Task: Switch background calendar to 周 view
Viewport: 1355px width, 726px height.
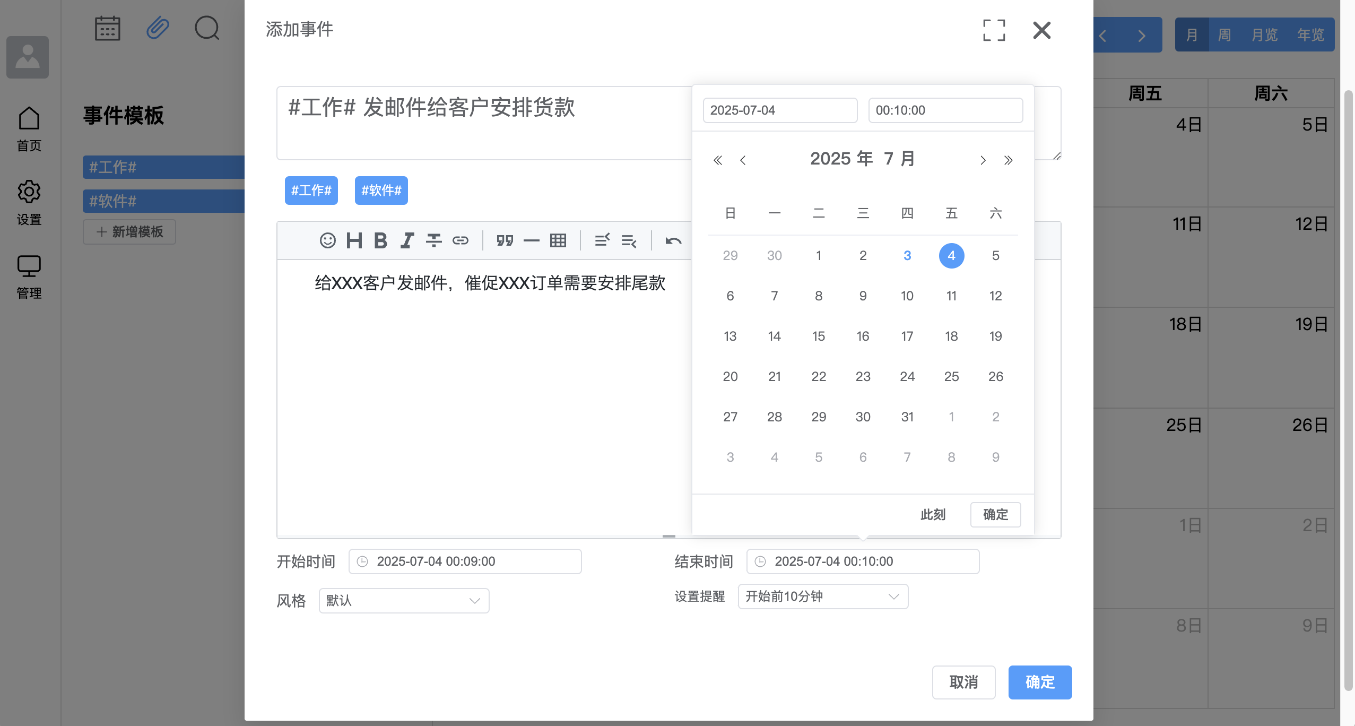Action: click(x=1224, y=35)
